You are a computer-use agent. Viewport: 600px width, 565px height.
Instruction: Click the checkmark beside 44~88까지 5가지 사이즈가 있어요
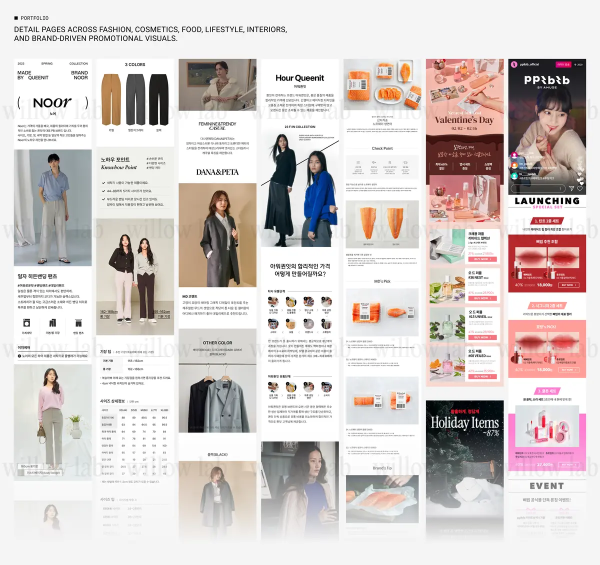point(103,191)
